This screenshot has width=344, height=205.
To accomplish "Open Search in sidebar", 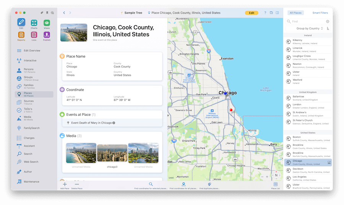I will tap(34, 154).
